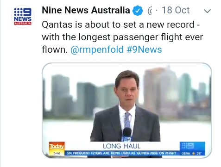Screen dimensions: 221x167
Task: Click the word Qantas in the tweet
Action: click(57, 25)
